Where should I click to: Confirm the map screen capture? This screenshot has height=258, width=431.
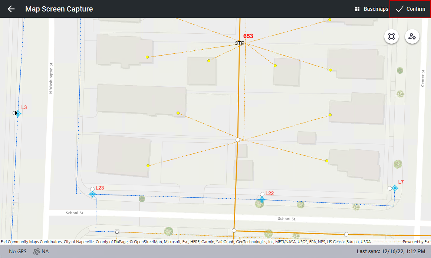coord(410,9)
